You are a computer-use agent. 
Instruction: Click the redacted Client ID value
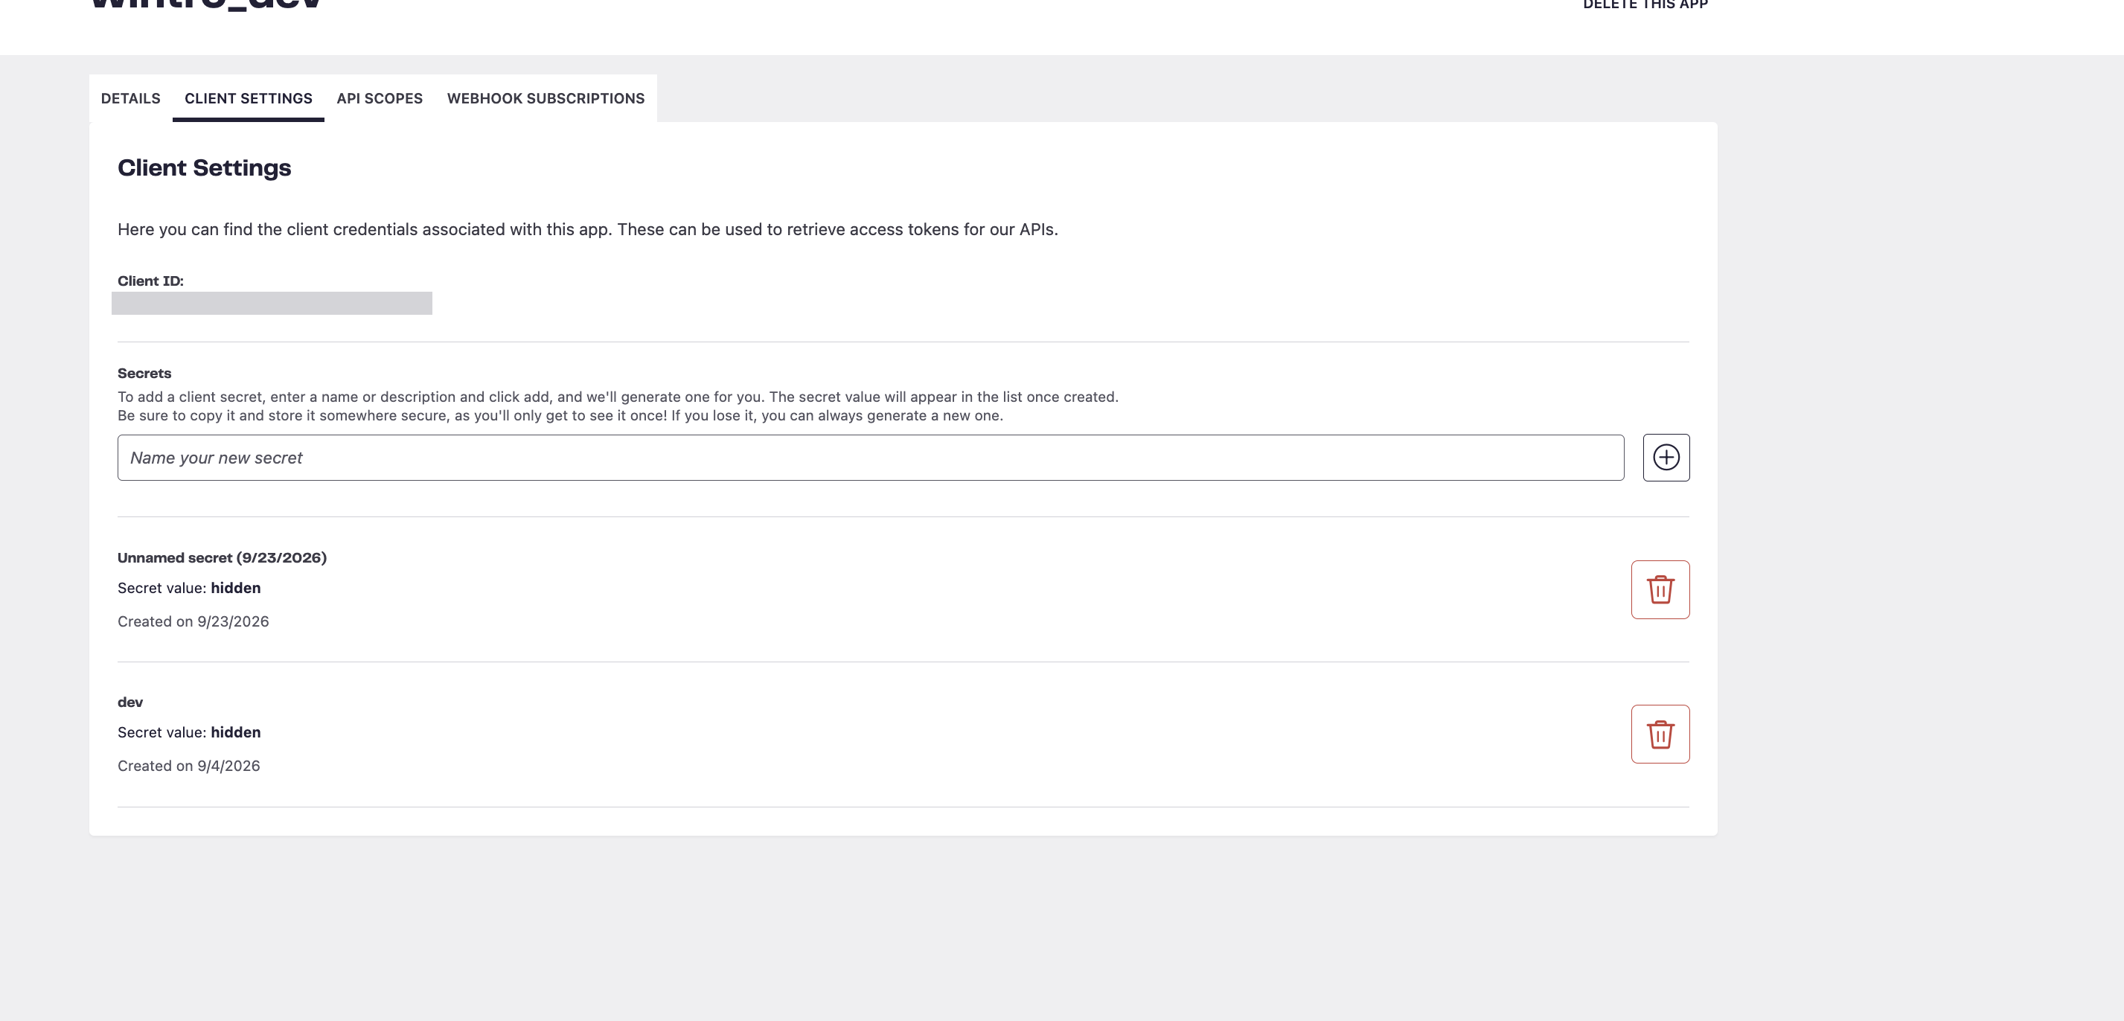(272, 304)
